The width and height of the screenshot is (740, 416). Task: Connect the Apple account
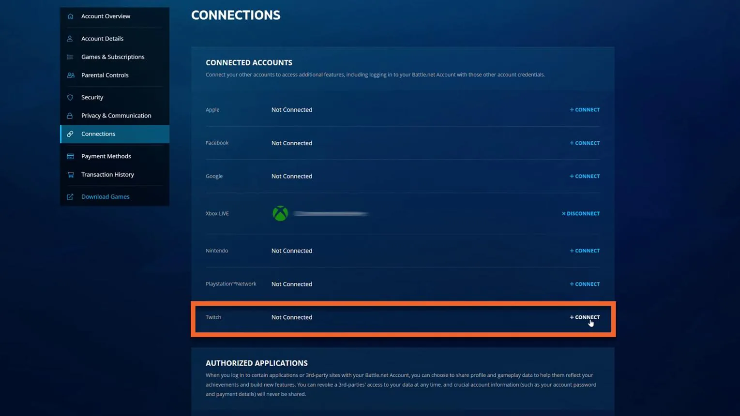pos(585,110)
